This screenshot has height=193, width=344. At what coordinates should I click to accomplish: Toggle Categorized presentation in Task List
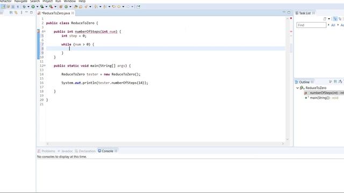(335, 19)
